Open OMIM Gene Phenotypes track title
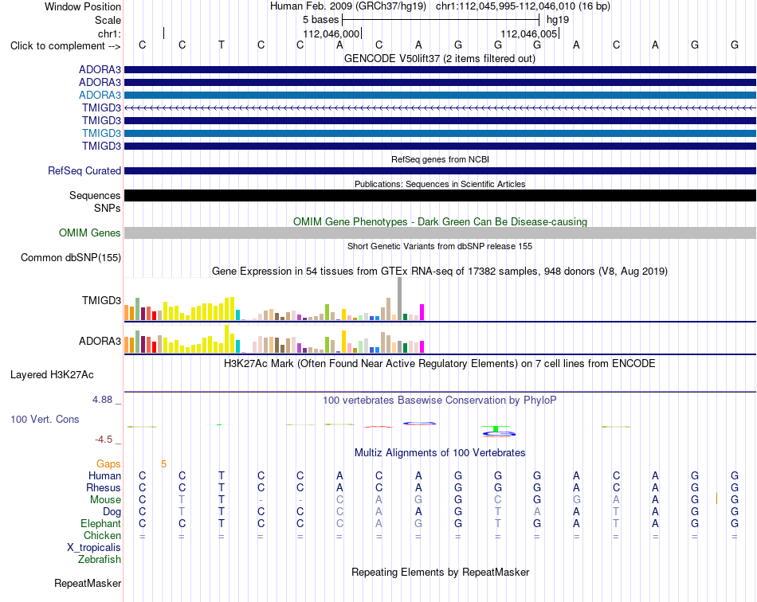Viewport: 757px width, 602px height. [x=440, y=222]
